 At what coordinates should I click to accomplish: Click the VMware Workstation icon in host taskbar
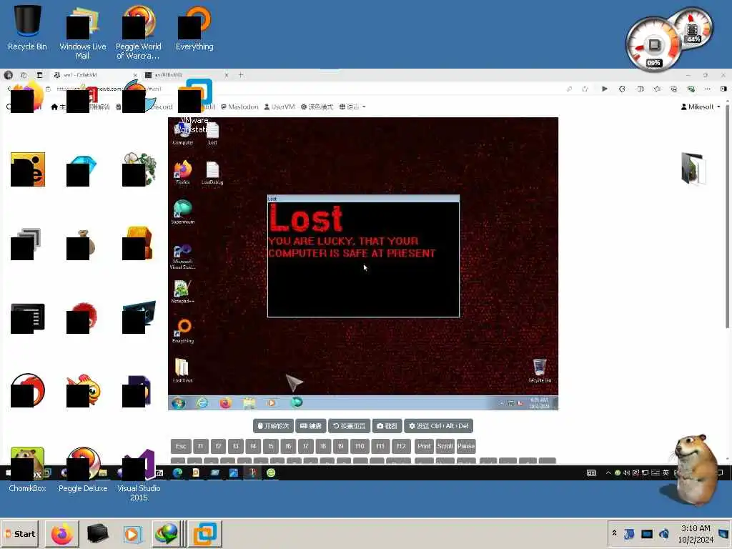pyautogui.click(x=205, y=533)
